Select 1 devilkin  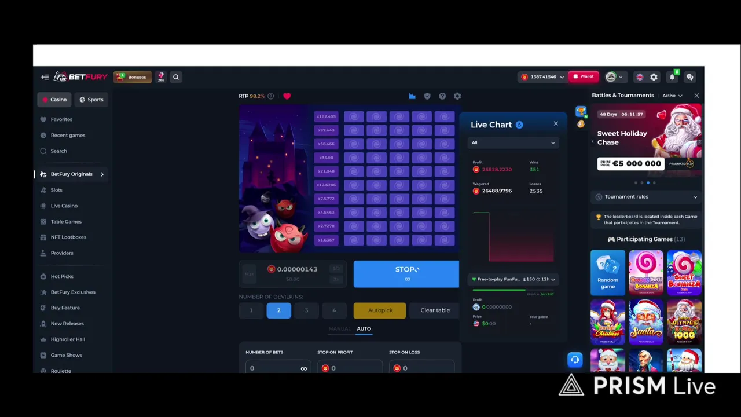tap(251, 310)
